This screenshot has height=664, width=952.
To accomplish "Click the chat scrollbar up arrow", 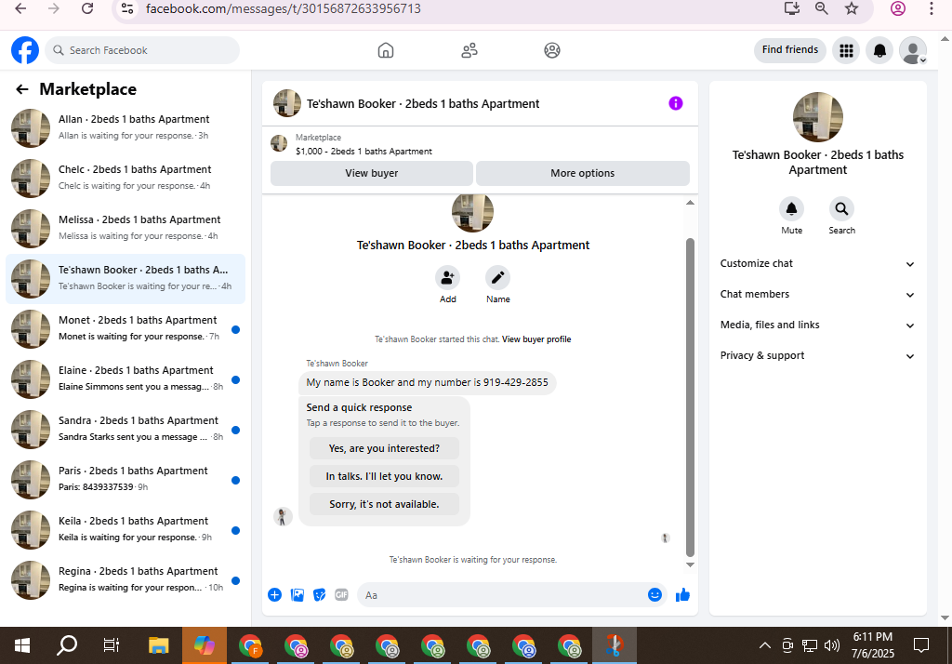I will 690,203.
